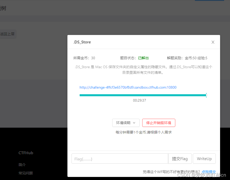Click the 点我提交 WriteUp feedback link
This screenshot has height=180, width=230.
click(209, 172)
